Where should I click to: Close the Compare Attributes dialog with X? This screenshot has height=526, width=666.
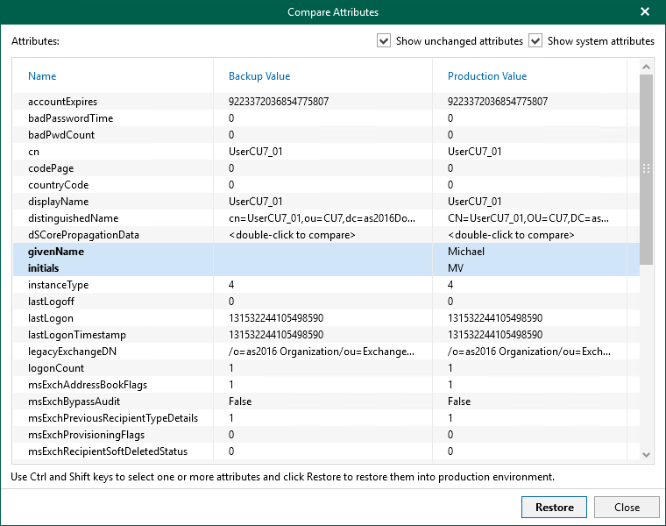click(x=645, y=12)
